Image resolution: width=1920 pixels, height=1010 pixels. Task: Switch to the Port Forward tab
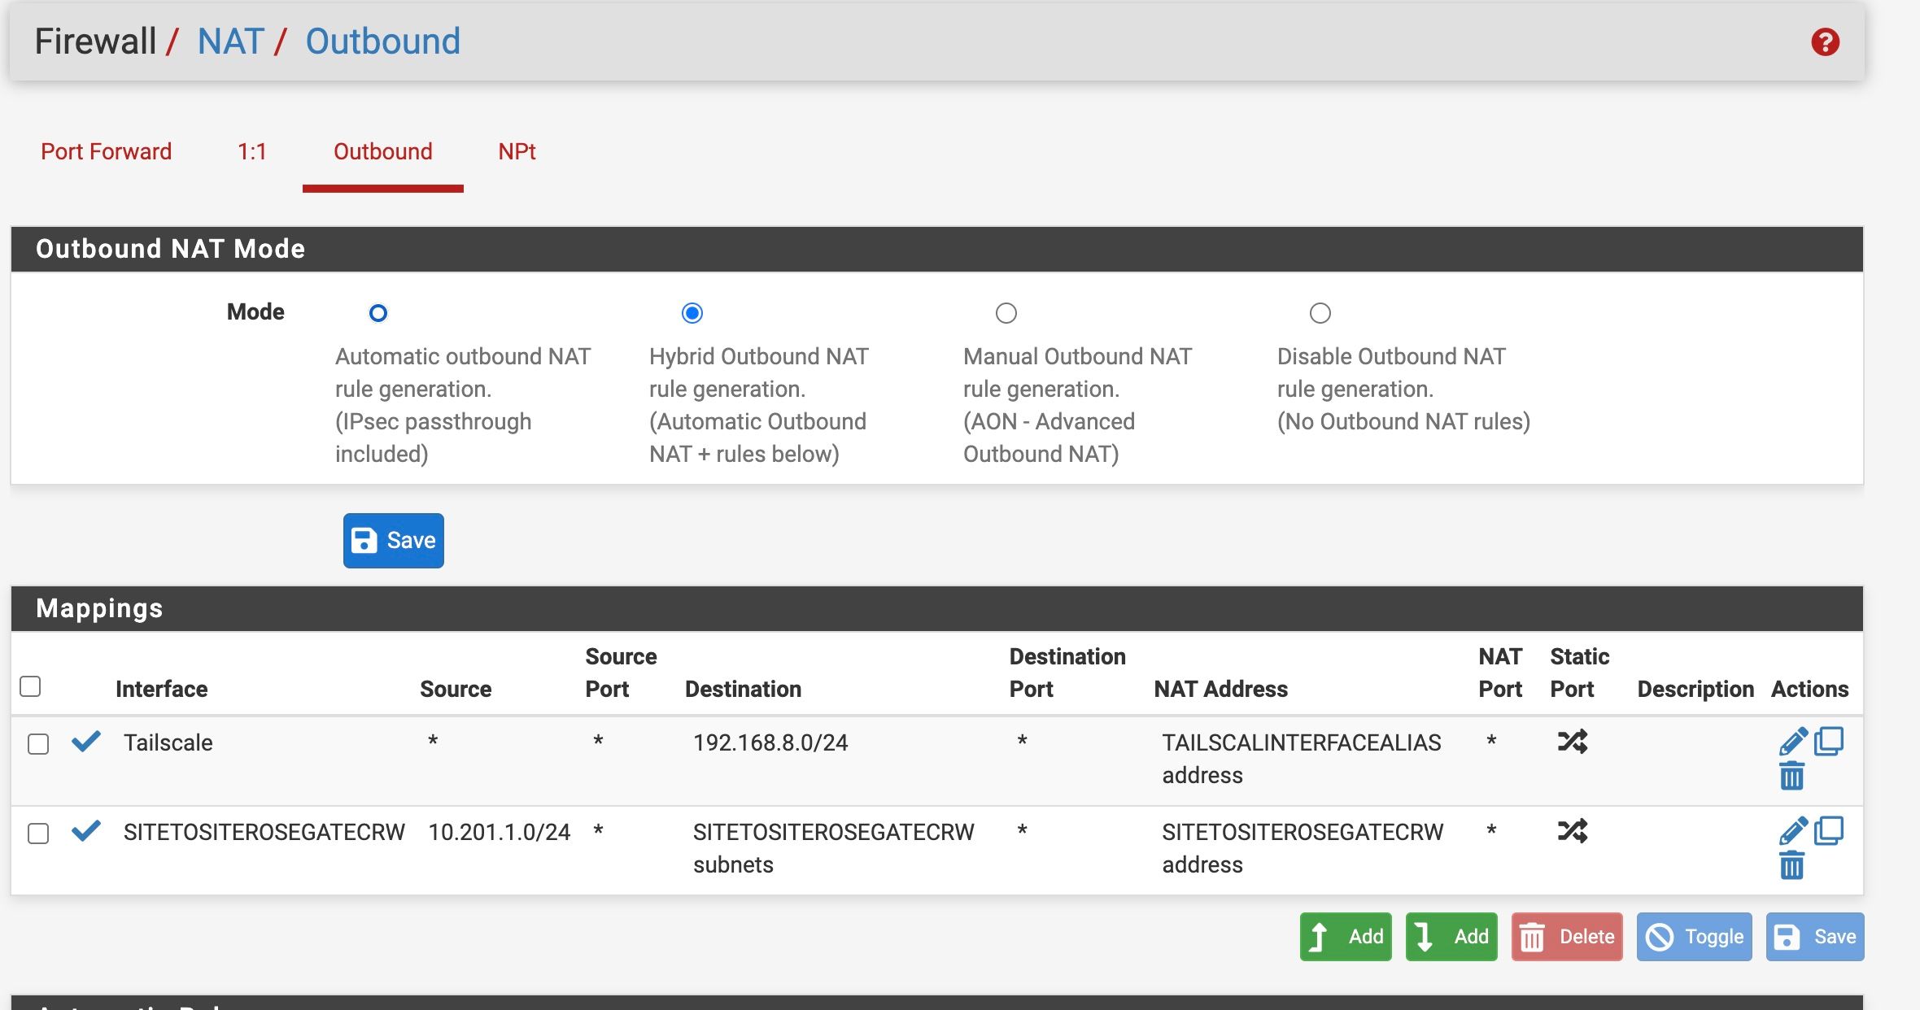click(106, 151)
